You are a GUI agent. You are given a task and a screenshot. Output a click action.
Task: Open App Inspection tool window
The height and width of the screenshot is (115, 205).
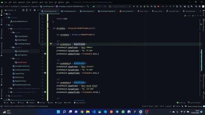point(80,103)
